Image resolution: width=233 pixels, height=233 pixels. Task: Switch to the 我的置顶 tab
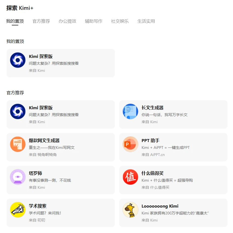click(x=15, y=21)
